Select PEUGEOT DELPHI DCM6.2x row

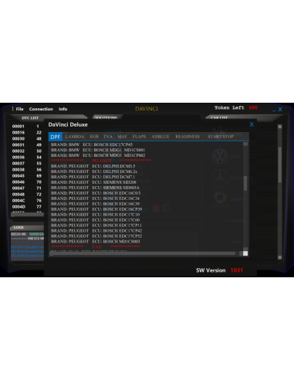point(94,171)
